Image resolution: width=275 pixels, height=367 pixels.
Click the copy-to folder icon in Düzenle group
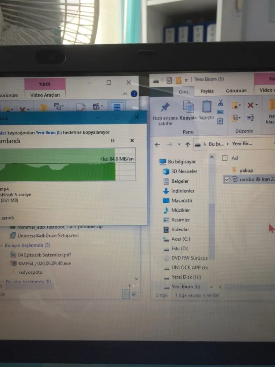(x=235, y=118)
